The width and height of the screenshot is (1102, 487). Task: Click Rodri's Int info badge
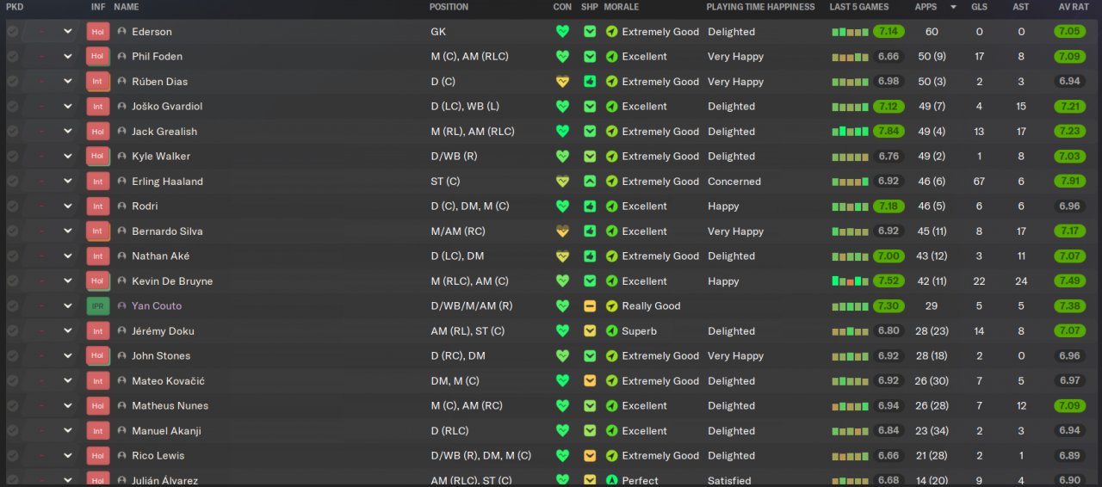(x=97, y=207)
